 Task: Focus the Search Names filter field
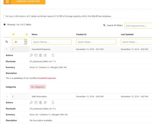(52, 42)
